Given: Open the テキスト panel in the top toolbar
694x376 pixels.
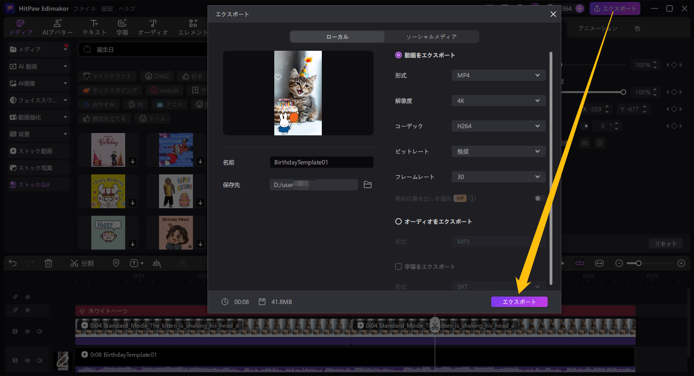Looking at the screenshot, I should click(x=94, y=27).
